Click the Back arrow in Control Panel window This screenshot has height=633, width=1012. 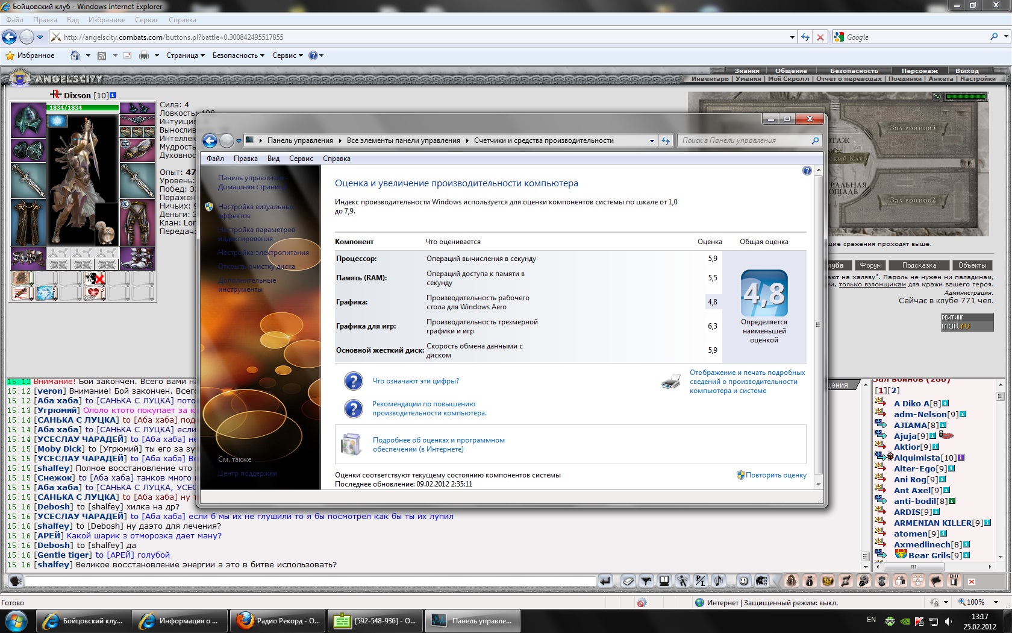(210, 140)
